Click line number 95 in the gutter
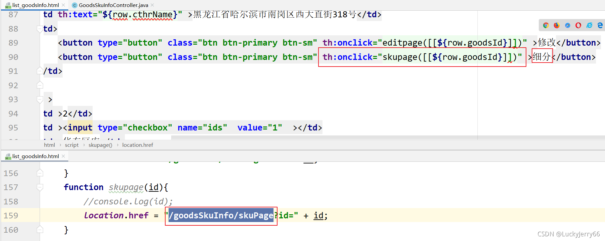 click(13, 128)
